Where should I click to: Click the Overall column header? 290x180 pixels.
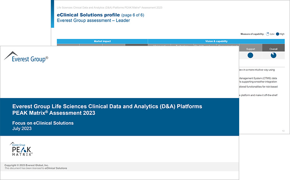273,49
